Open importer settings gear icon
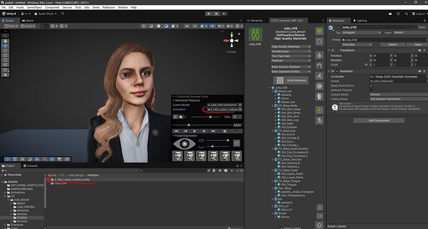The height and width of the screenshot is (229, 428). point(319,225)
